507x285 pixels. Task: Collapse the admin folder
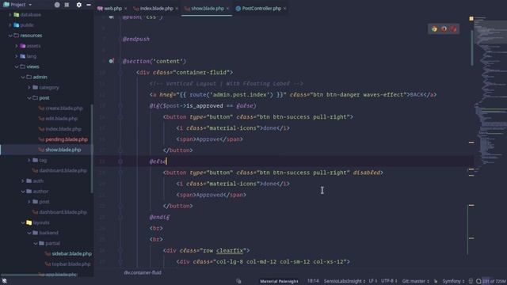tap(23, 77)
